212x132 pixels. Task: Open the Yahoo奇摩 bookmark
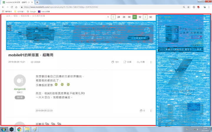44,11
